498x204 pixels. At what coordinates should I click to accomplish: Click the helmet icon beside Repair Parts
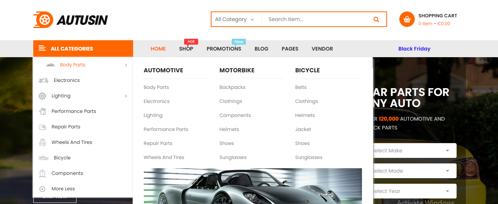42,127
